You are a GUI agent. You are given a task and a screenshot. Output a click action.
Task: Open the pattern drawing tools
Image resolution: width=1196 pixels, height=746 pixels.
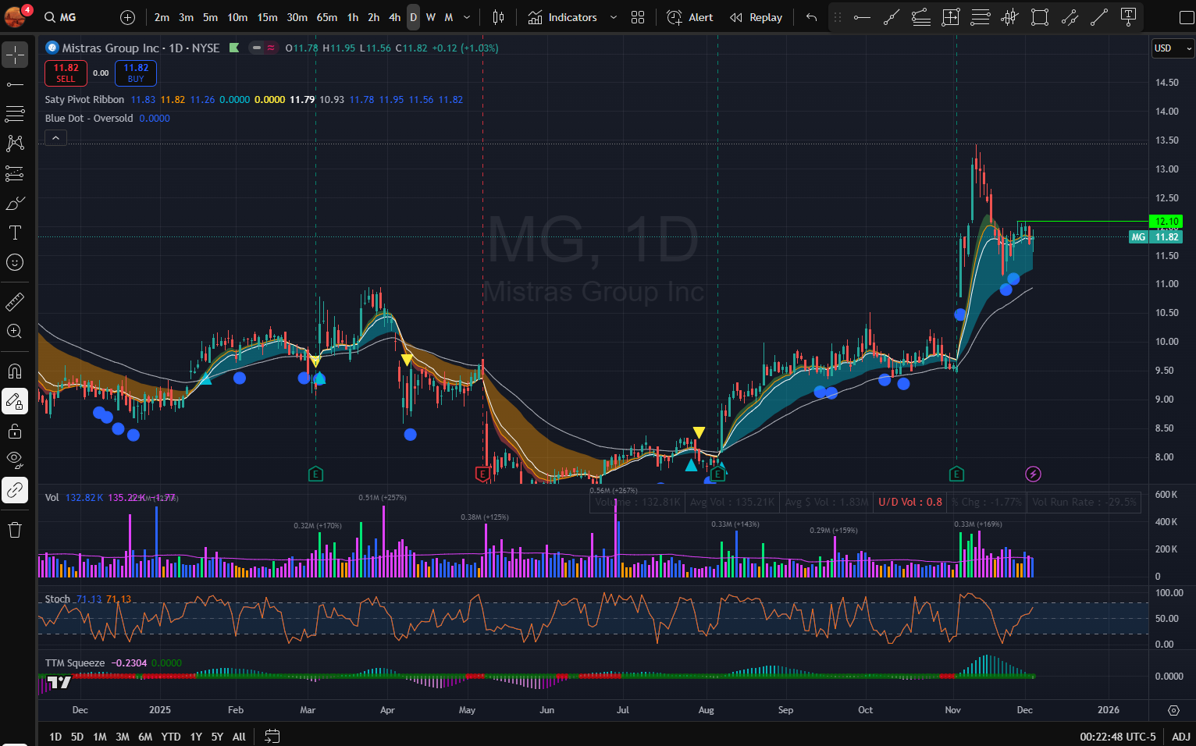15,144
